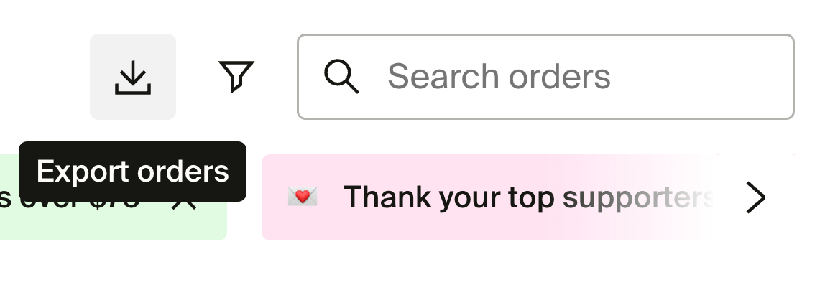Click the Export orders download icon
Viewport: 825px width, 290px height.
point(132,77)
